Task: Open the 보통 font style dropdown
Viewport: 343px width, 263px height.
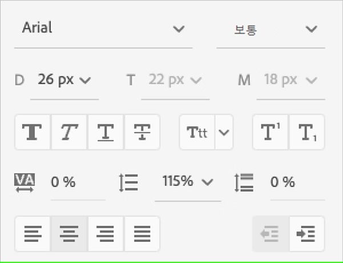Action: [270, 29]
